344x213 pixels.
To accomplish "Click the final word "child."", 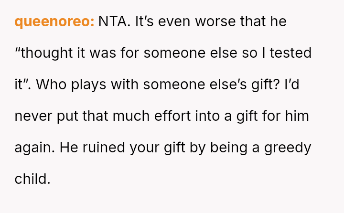I will 32,179.
